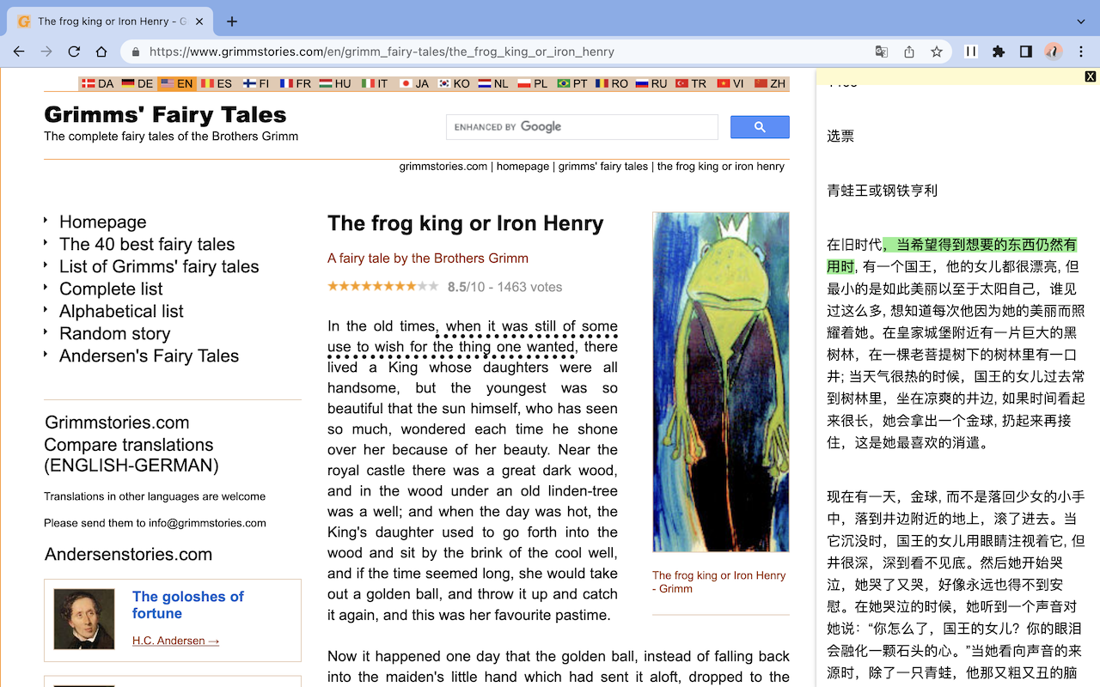This screenshot has height=687, width=1100.
Task: Click H.C. Andersen portrait thumbnail
Action: pyautogui.click(x=84, y=619)
